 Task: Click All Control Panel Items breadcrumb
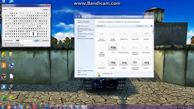point(109,17)
